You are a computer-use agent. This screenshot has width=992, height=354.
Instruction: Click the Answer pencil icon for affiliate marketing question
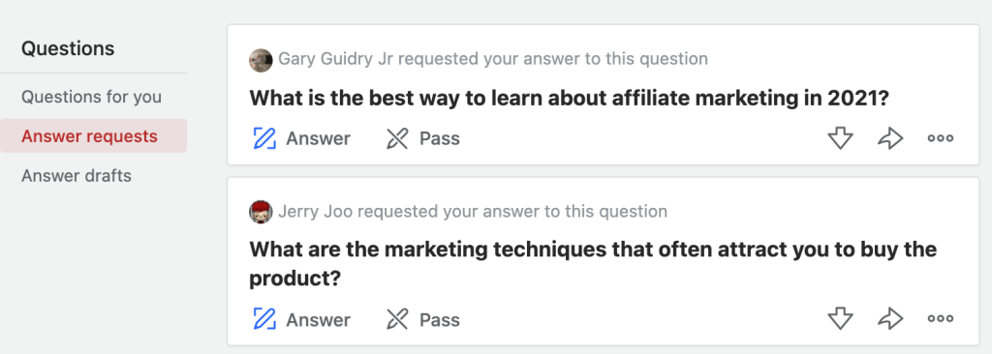point(264,138)
